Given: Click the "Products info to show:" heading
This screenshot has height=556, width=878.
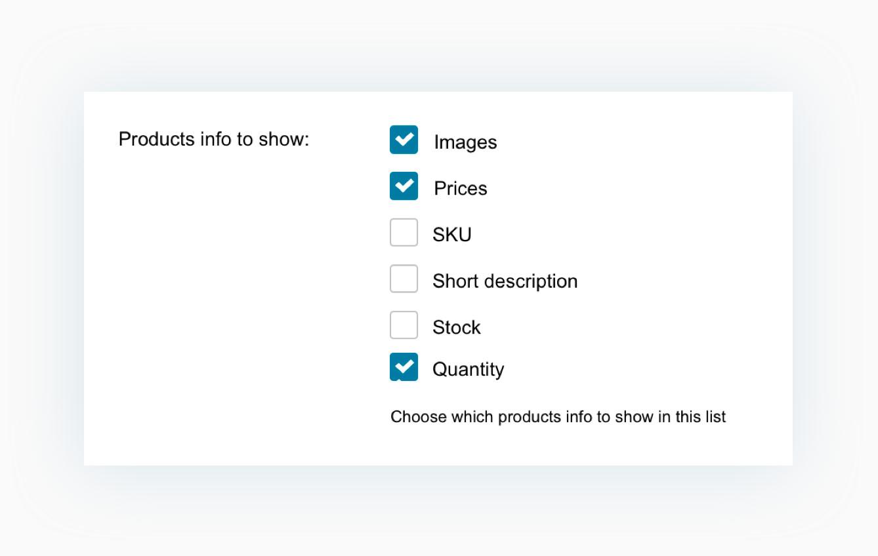Looking at the screenshot, I should tap(214, 140).
